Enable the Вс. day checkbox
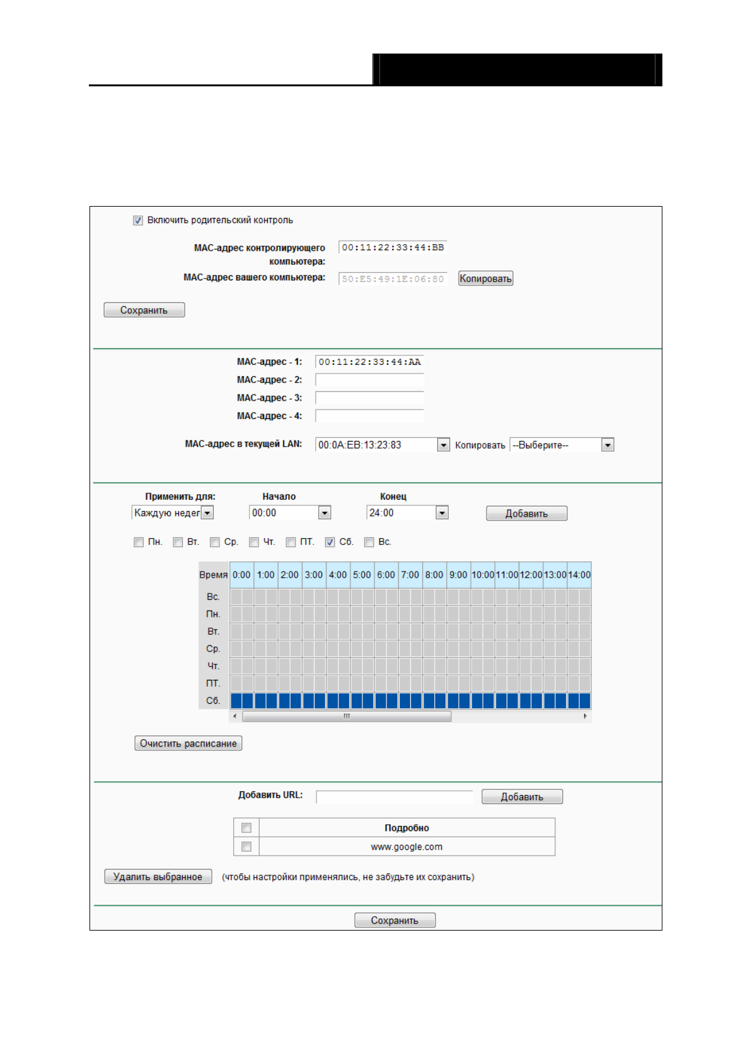The image size is (750, 1061). pos(369,542)
